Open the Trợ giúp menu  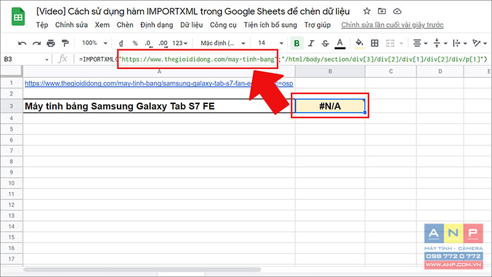click(317, 25)
